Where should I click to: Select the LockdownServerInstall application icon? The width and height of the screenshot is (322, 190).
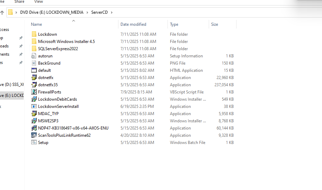click(34, 106)
